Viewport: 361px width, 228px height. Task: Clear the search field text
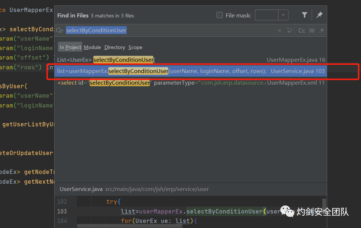click(x=279, y=30)
